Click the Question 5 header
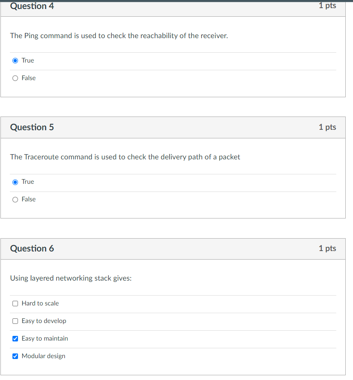 click(x=32, y=127)
